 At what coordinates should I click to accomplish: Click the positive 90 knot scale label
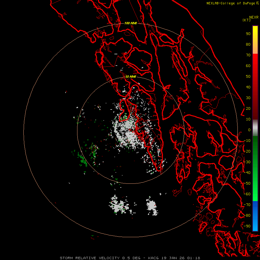point(248,34)
